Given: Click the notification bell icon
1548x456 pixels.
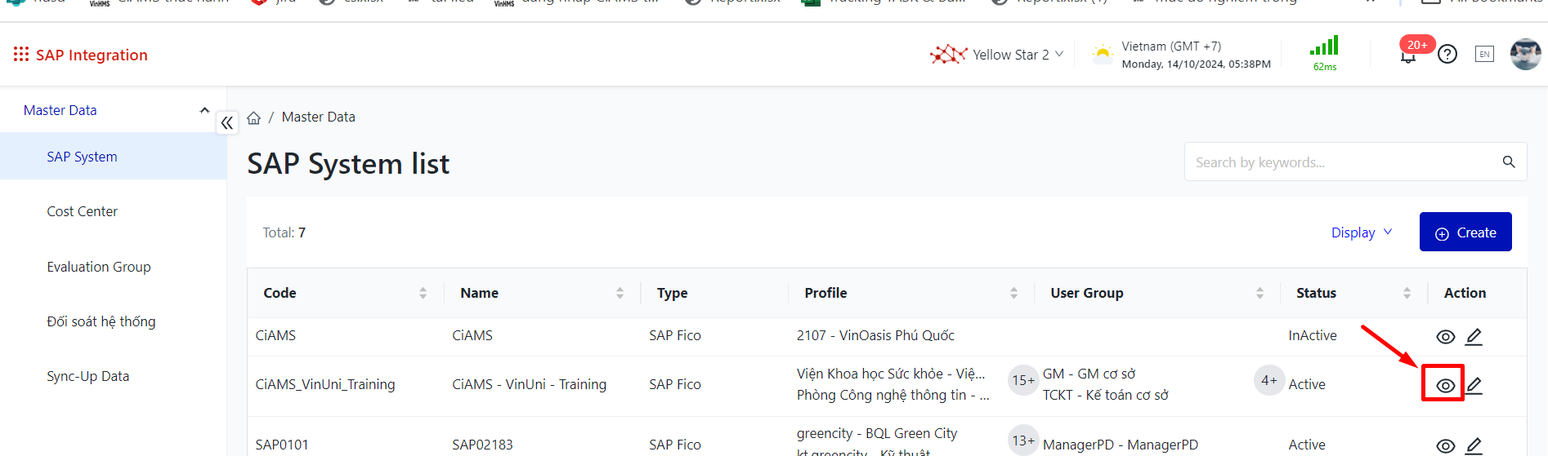Looking at the screenshot, I should coord(1407,56).
